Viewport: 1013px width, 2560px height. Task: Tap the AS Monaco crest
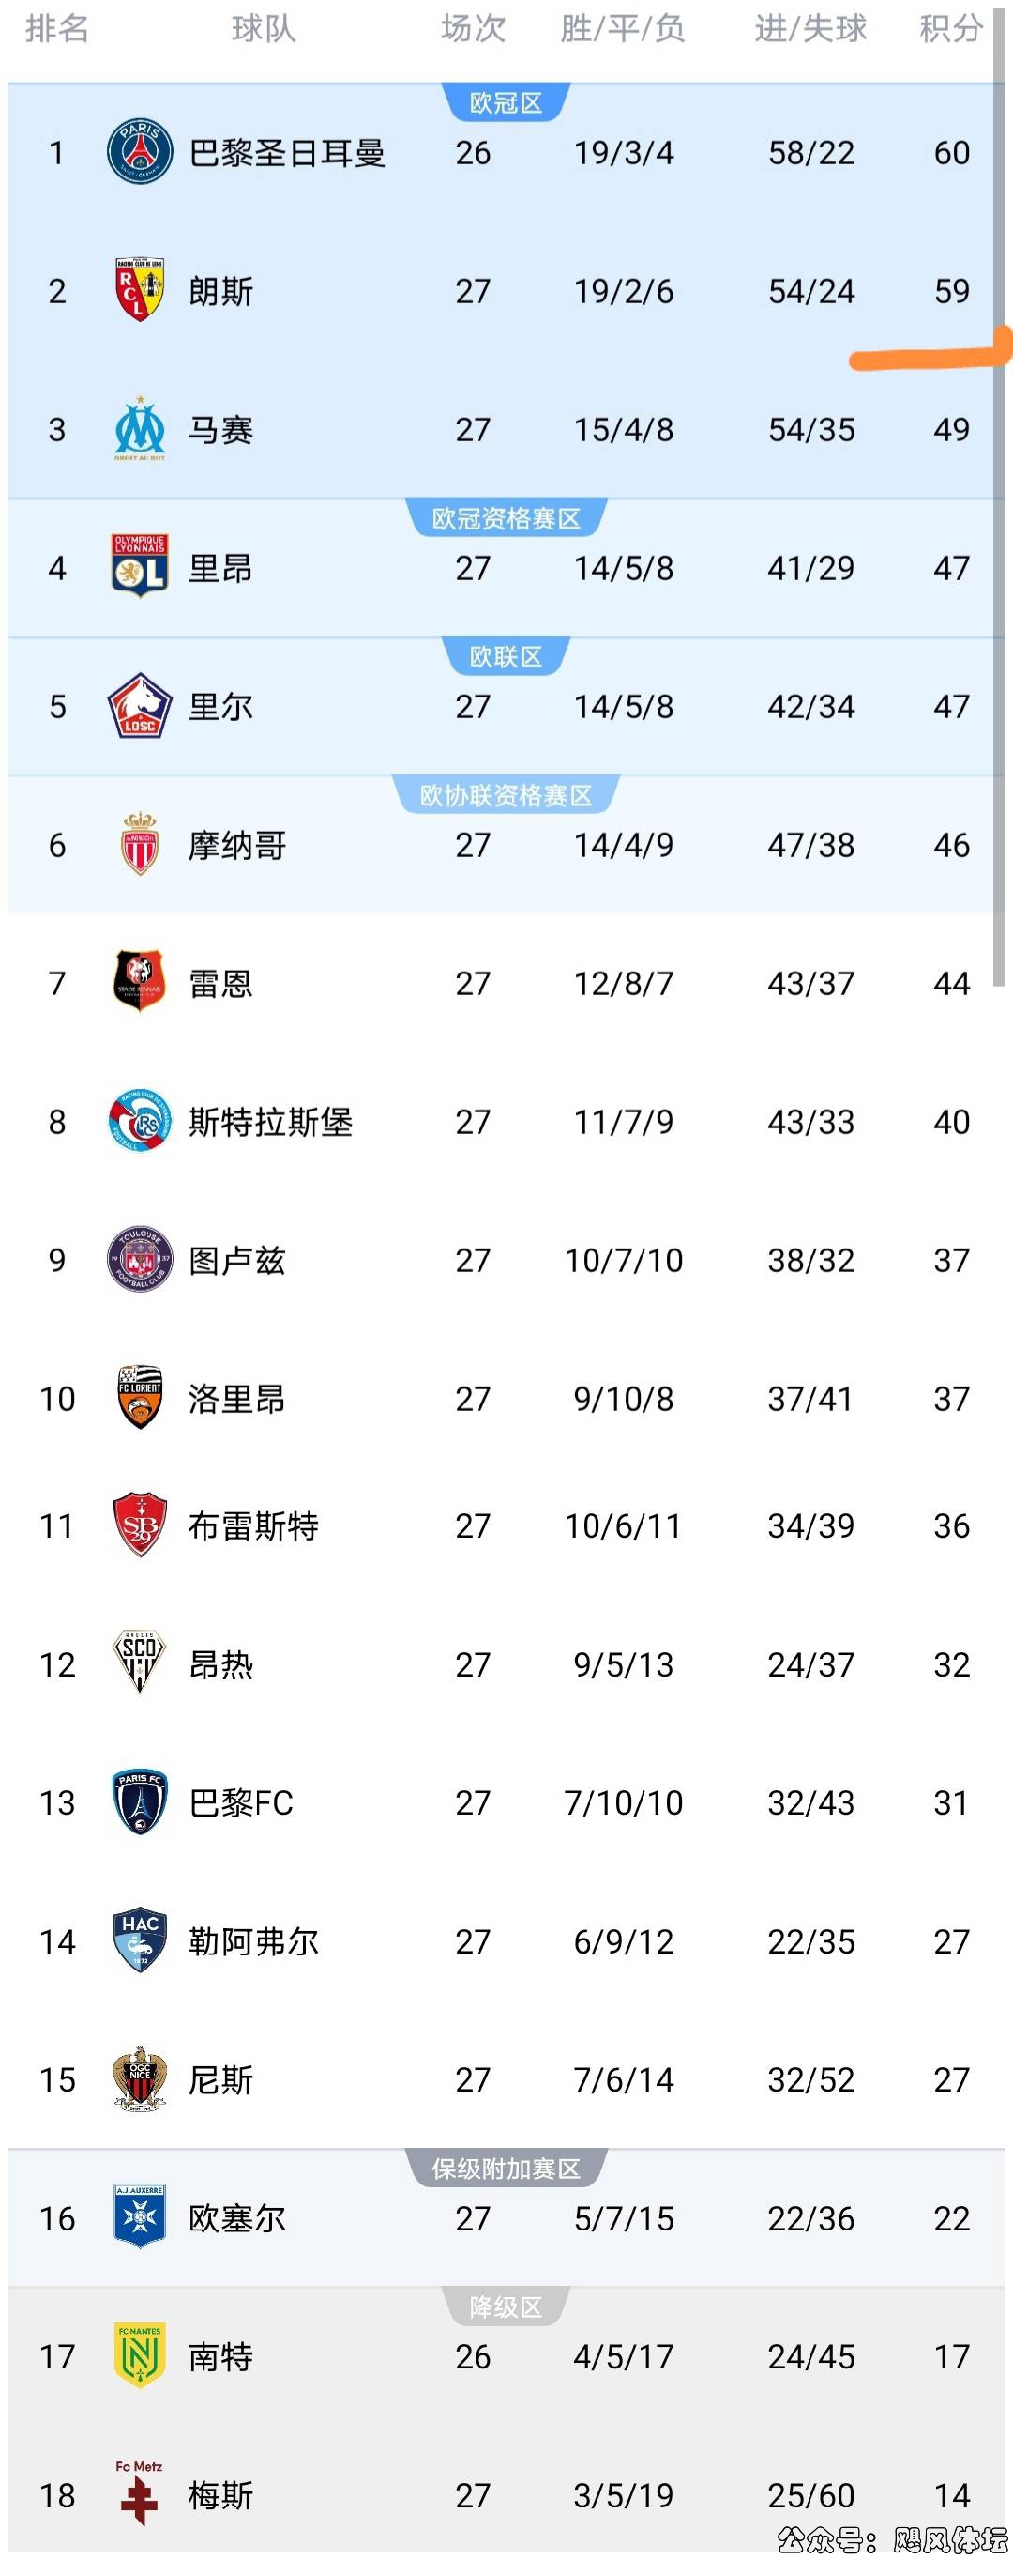click(x=139, y=845)
